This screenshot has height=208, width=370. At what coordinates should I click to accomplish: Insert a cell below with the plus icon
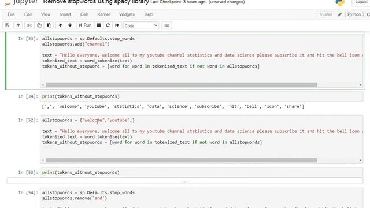click(18, 25)
